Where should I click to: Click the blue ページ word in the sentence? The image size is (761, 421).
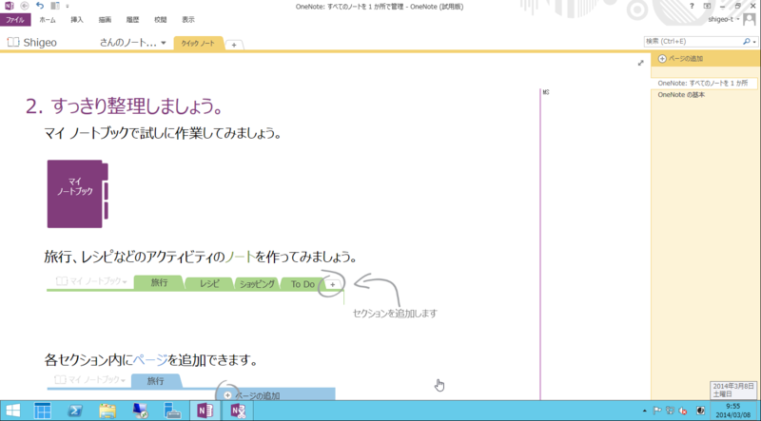point(150,360)
